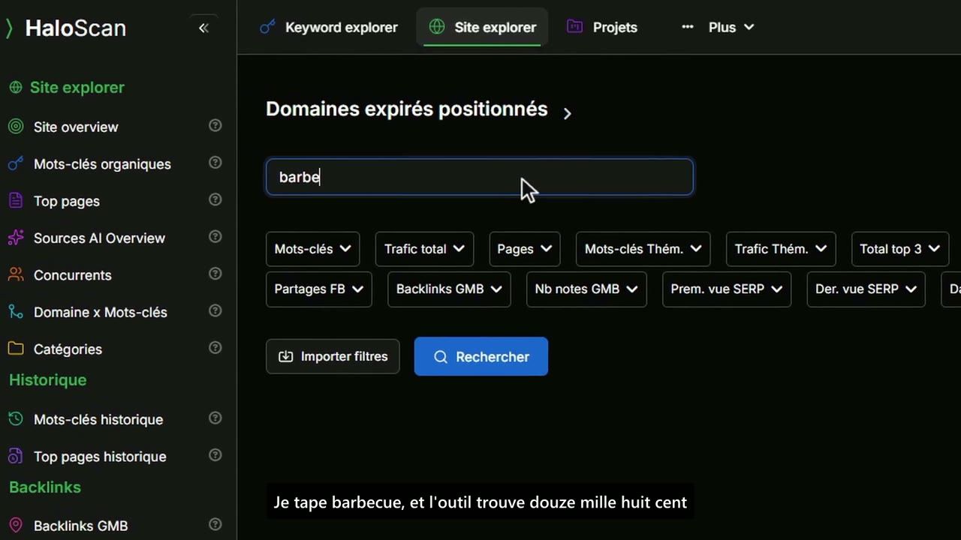Click the HaloScan logo
Image resolution: width=961 pixels, height=540 pixels.
point(66,28)
